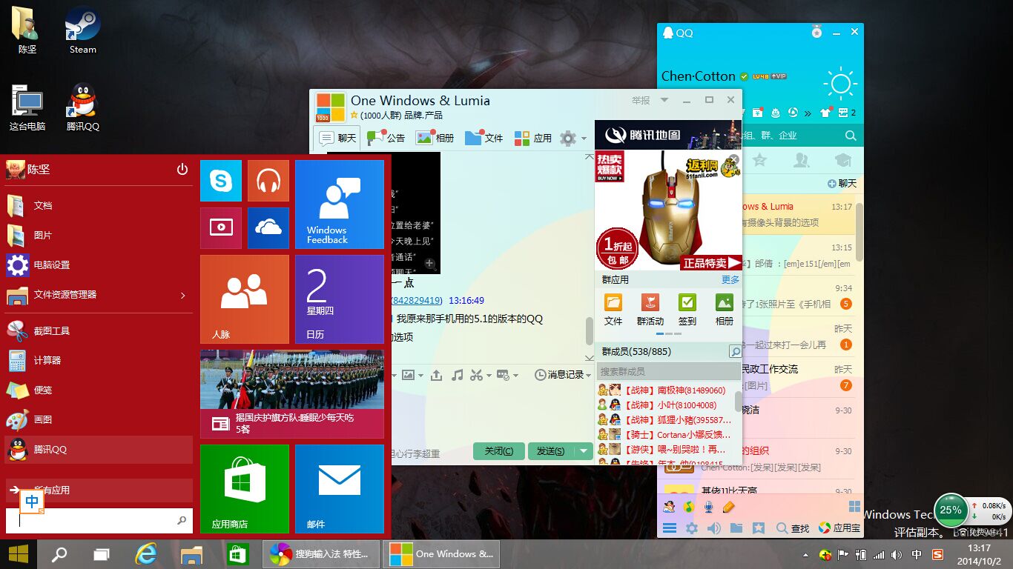Expand 文件资源管理器 submenu arrow

pos(182,296)
